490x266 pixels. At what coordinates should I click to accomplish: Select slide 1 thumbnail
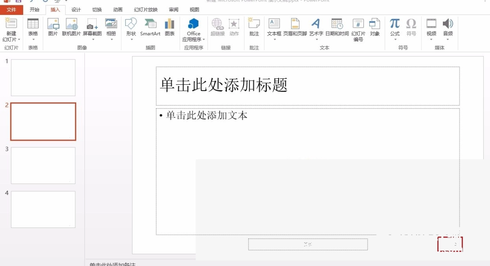coord(43,78)
